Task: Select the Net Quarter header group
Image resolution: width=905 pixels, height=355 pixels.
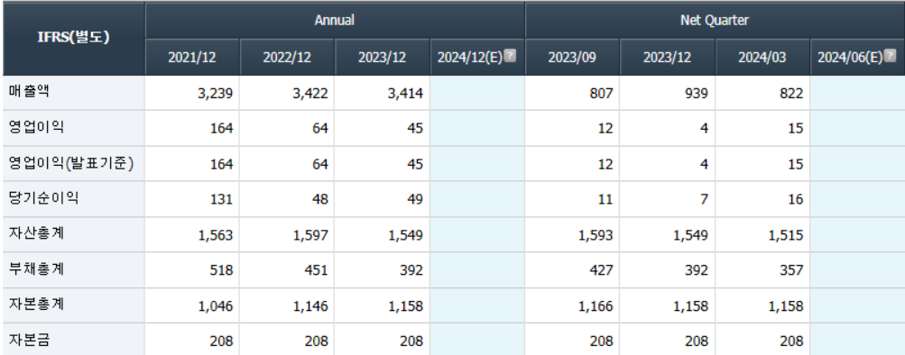Action: [x=715, y=20]
